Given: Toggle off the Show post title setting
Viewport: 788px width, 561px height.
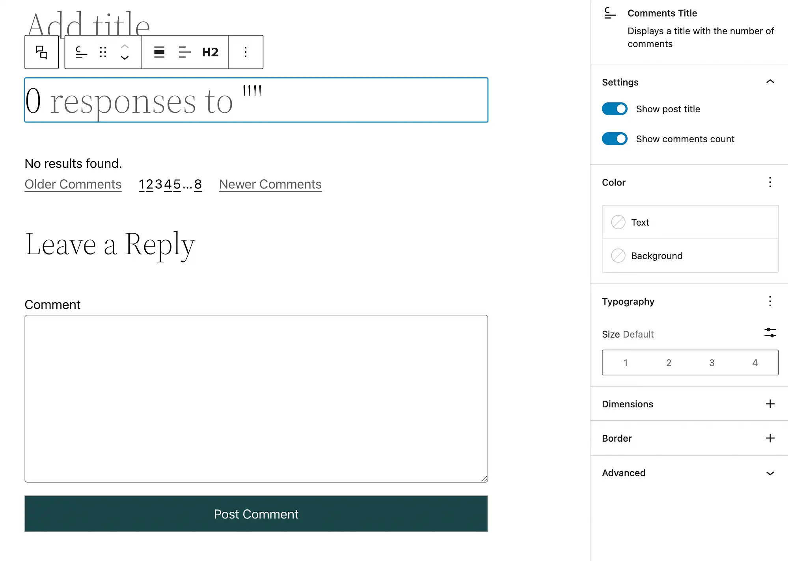Looking at the screenshot, I should [615, 109].
